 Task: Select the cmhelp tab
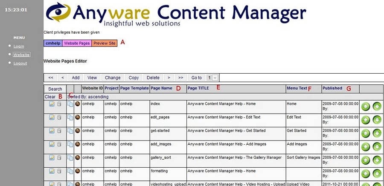53,43
